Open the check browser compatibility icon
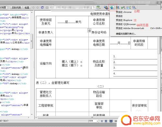 [x=123, y=7]
